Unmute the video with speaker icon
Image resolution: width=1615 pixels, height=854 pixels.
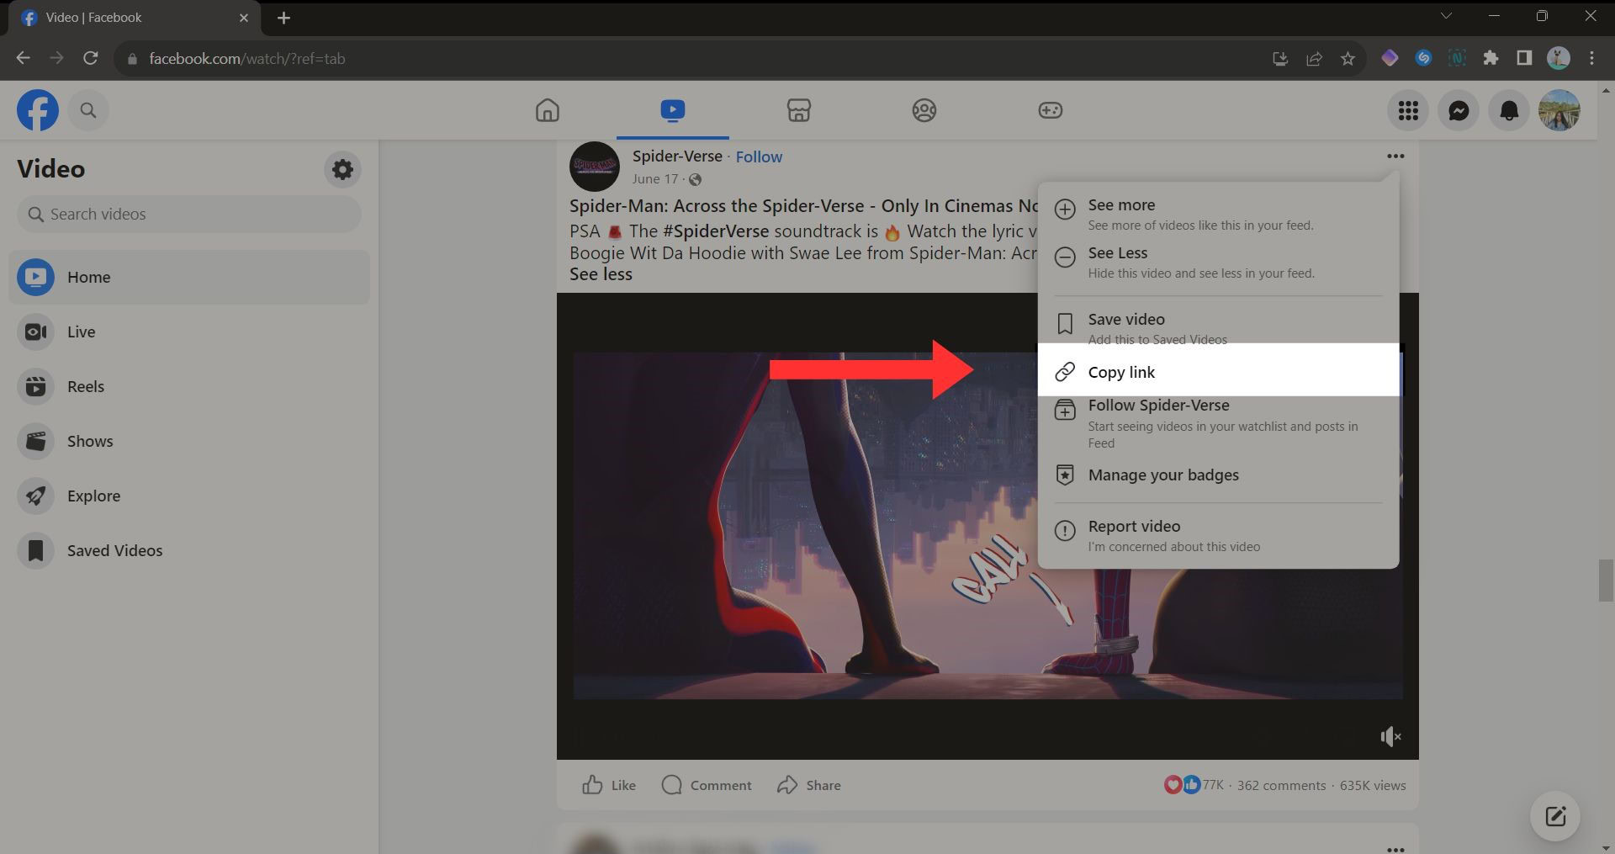[x=1390, y=737]
